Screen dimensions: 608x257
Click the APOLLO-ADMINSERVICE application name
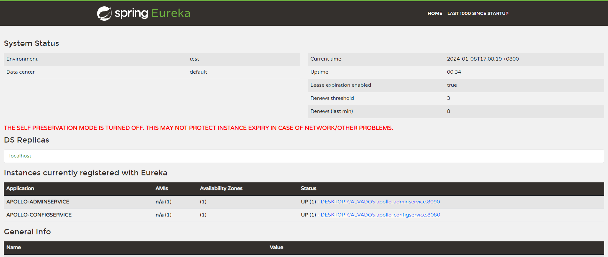[38, 202]
